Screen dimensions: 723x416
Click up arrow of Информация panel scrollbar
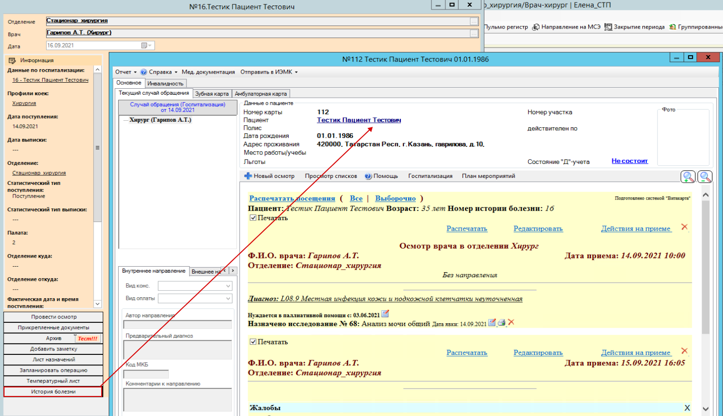click(x=98, y=69)
